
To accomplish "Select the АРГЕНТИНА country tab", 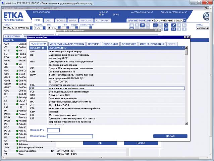I will click(12, 37).
